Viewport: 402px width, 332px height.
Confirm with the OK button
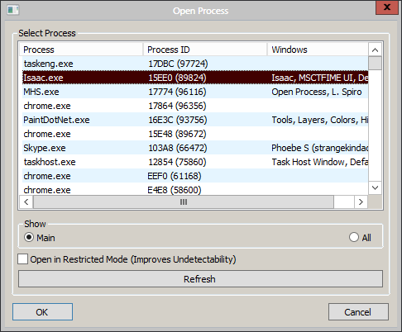coord(42,312)
